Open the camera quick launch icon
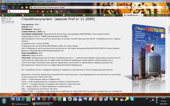170x106 pixels. click(x=85, y=99)
